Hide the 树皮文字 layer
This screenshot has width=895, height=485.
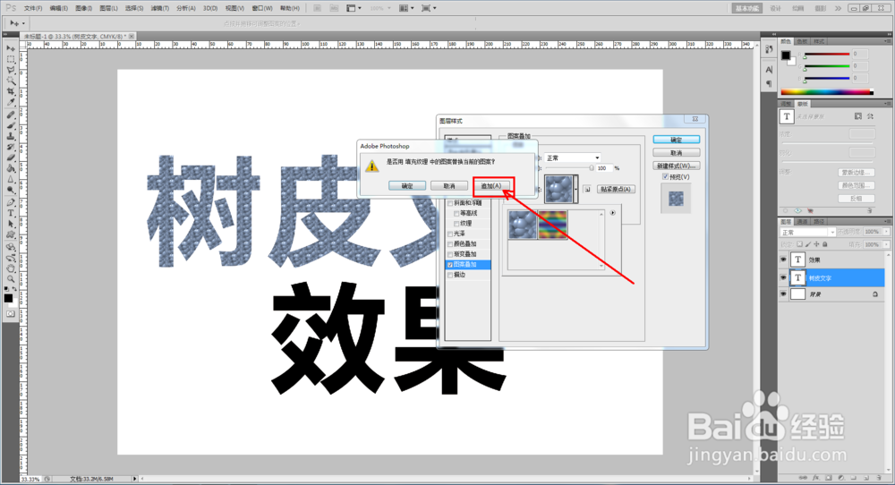click(783, 278)
